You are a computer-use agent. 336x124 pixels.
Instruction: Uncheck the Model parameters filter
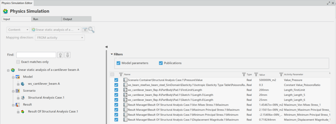(x=119, y=63)
